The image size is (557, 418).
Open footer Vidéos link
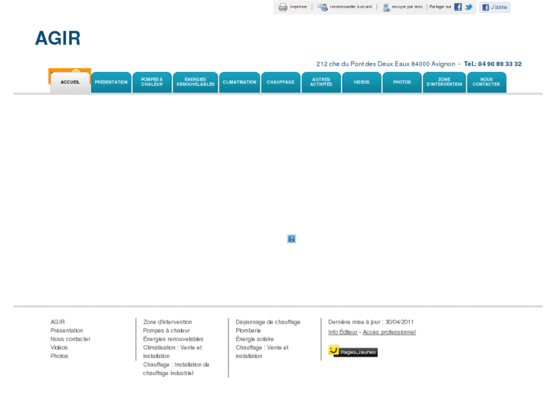coord(59,347)
